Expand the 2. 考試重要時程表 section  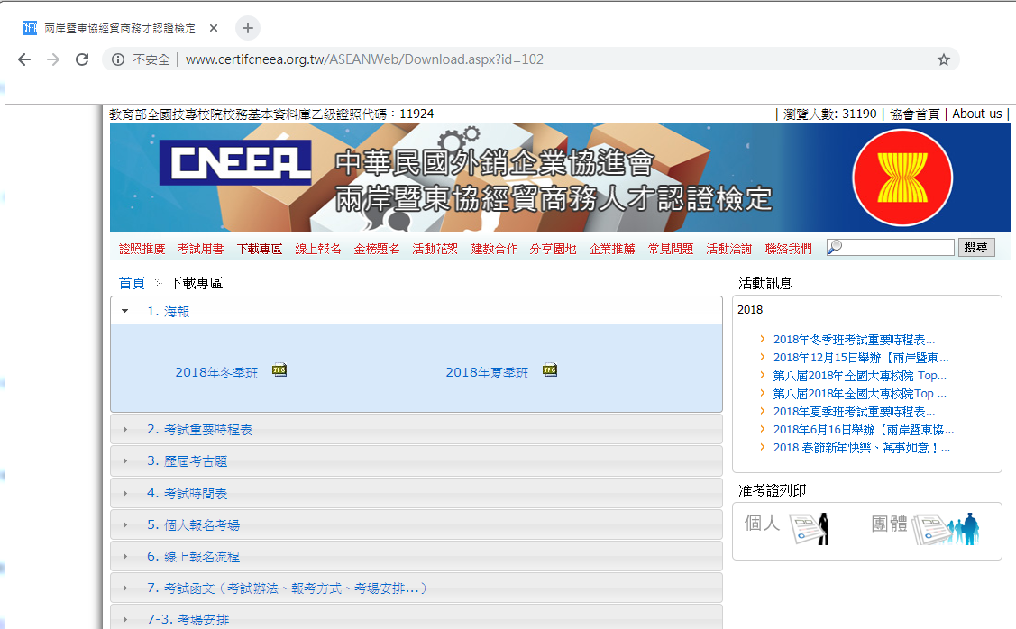tap(416, 430)
